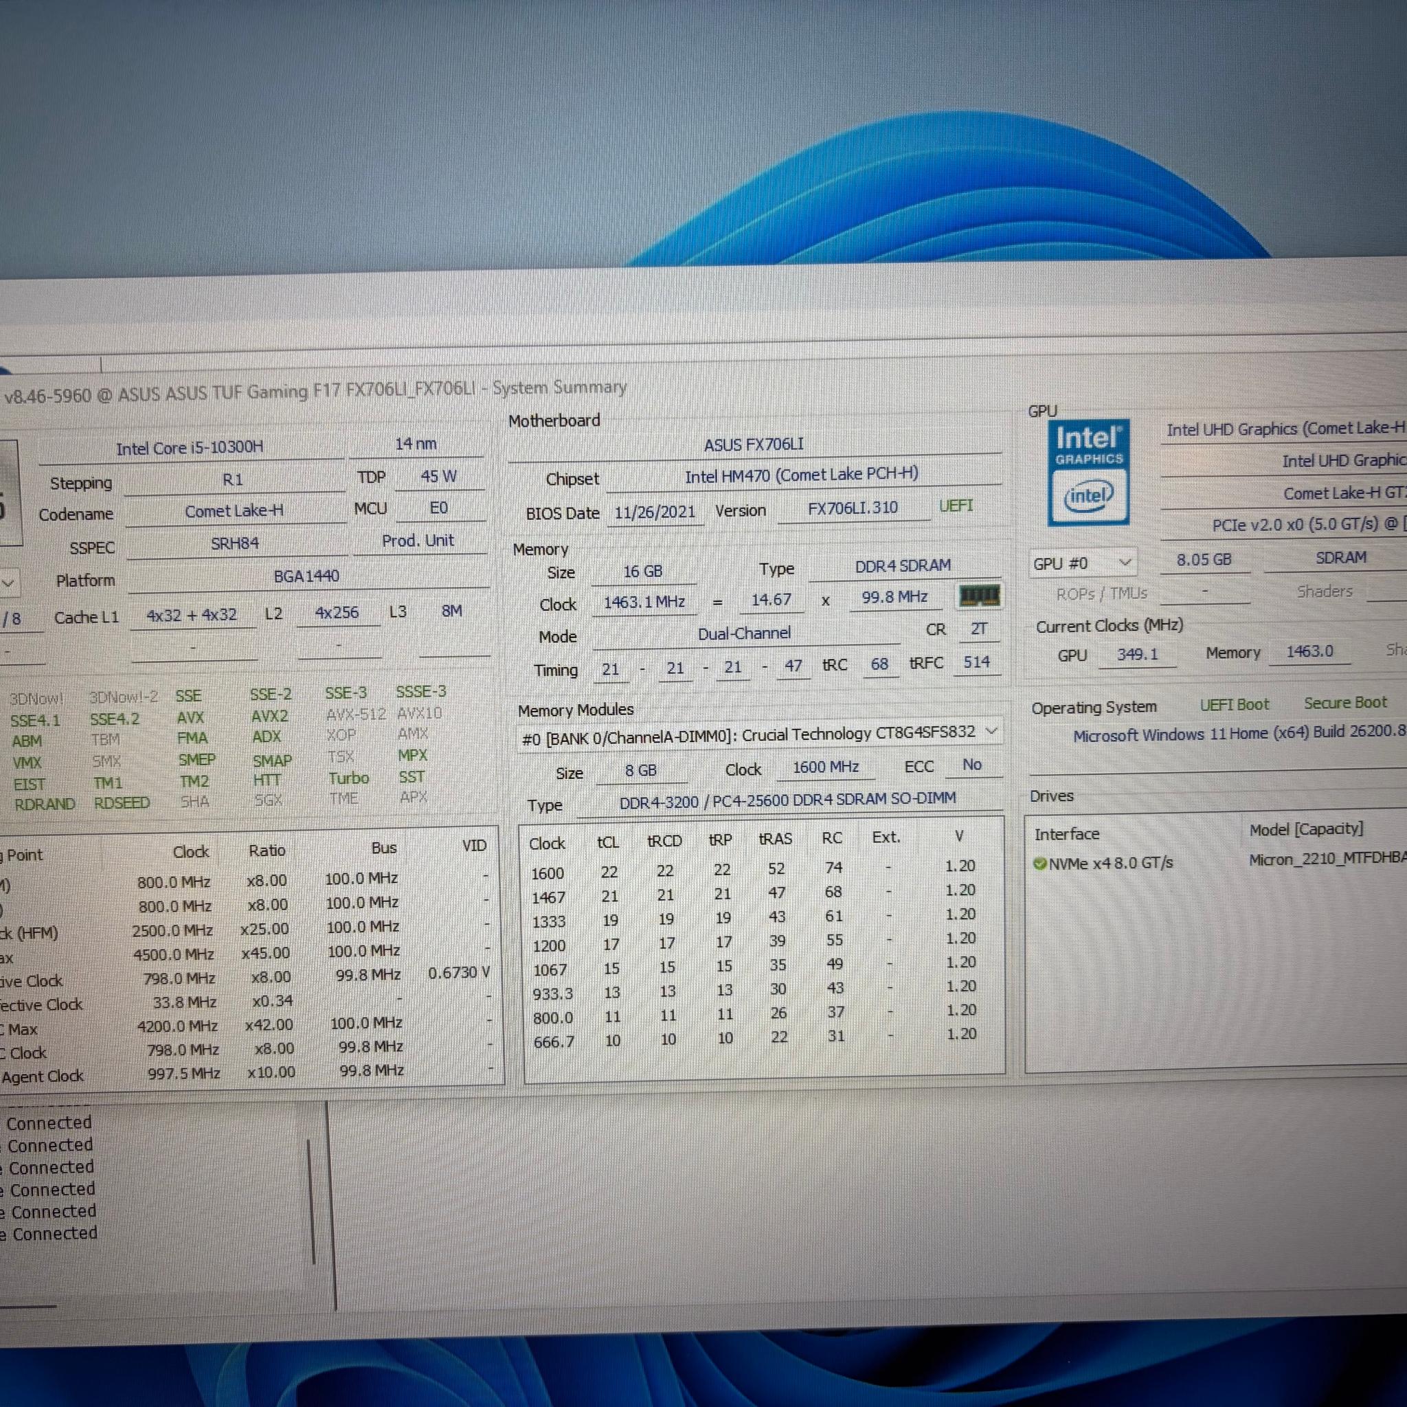Viewport: 1407px width, 1407px height.
Task: Click the RDSEED feature flag
Action: click(122, 802)
